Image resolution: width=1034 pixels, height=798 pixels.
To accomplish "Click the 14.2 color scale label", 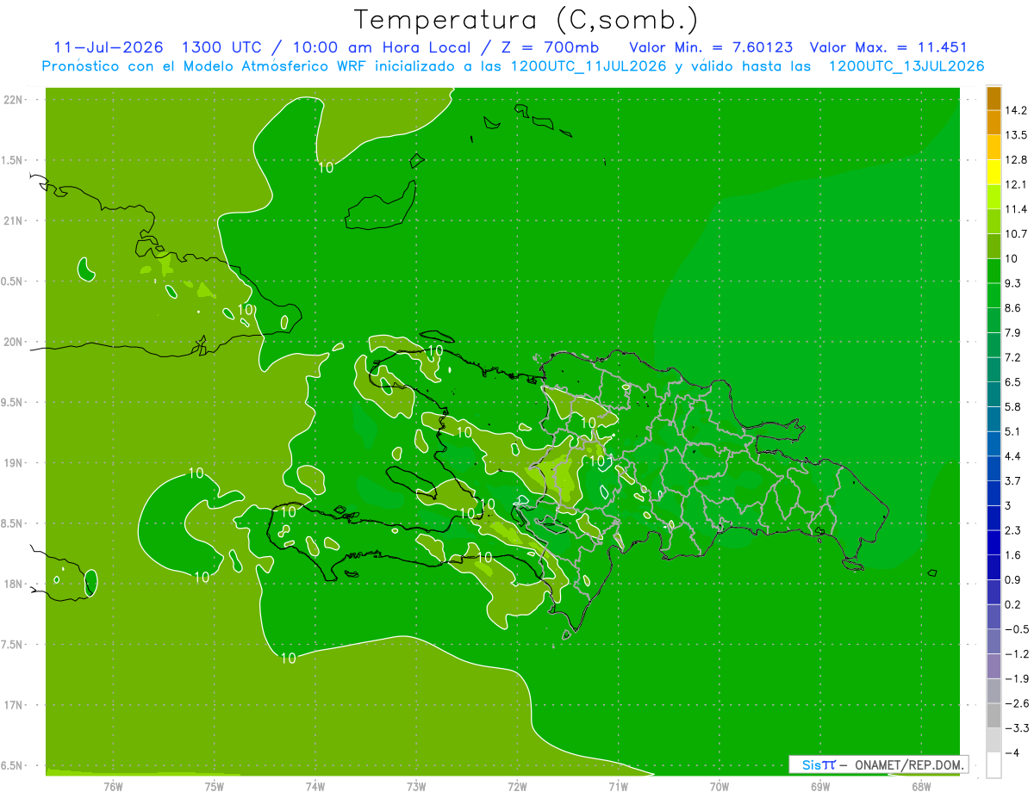I will click(x=1016, y=110).
